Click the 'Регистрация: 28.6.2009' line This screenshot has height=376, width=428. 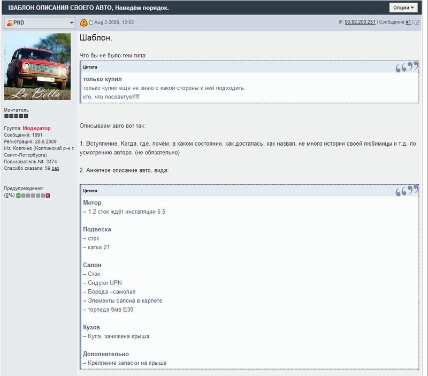coord(30,141)
